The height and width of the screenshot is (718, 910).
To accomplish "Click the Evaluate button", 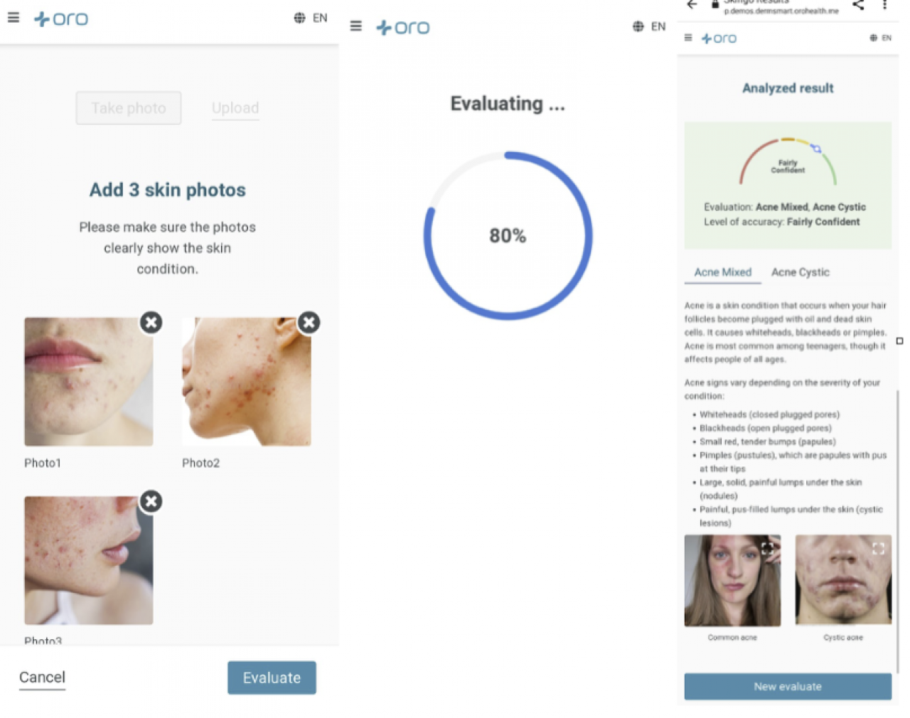I will pos(272,678).
